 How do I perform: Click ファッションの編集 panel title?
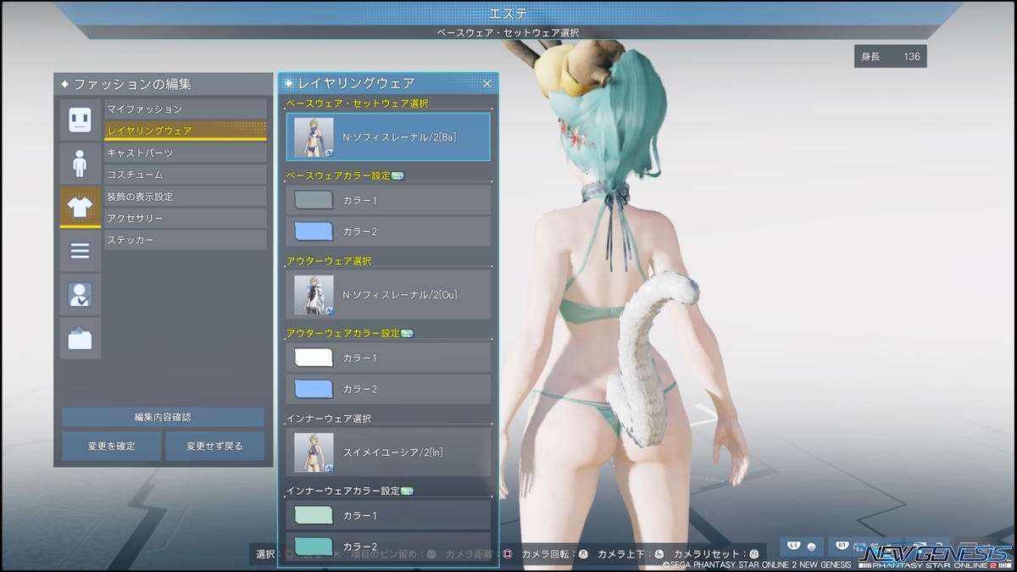pyautogui.click(x=132, y=84)
